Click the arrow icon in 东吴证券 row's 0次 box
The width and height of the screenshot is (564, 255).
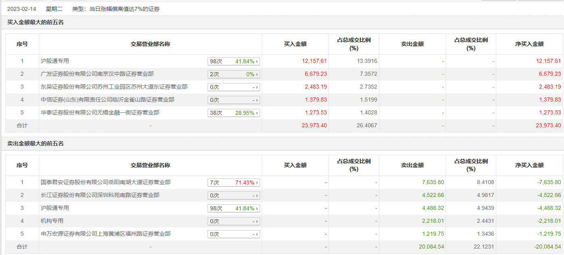pos(257,87)
